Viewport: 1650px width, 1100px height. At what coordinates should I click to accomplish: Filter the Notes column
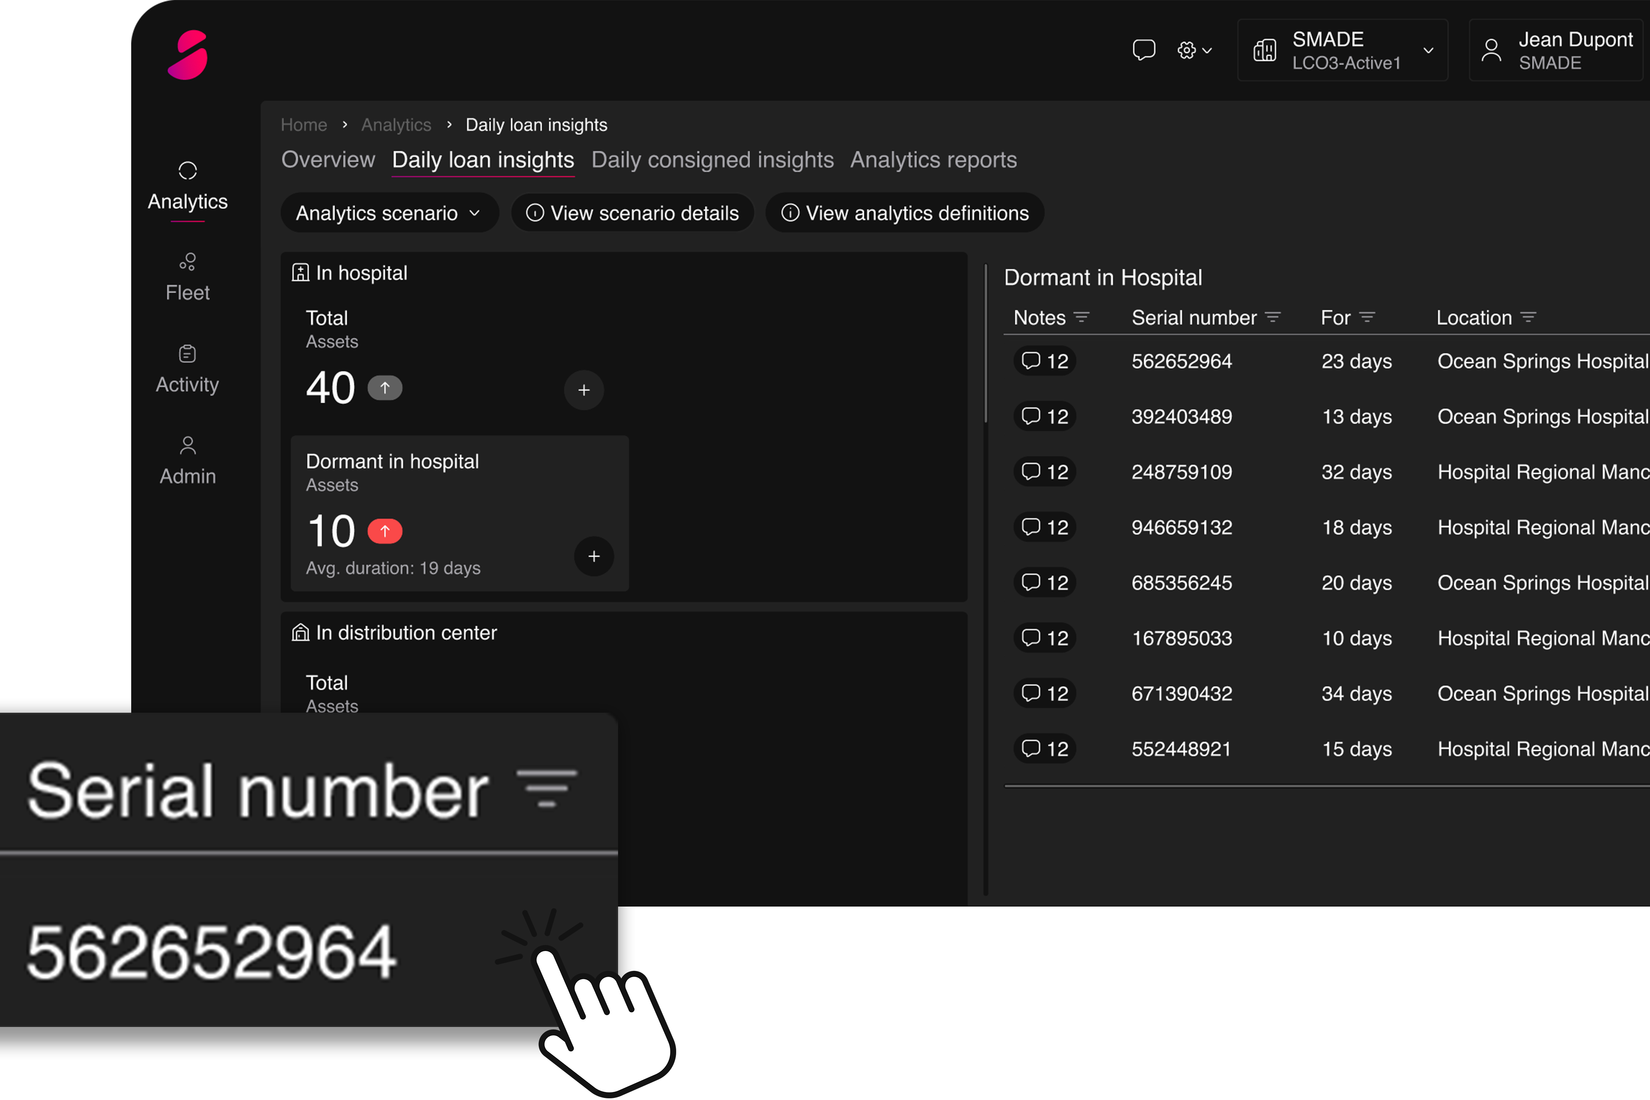point(1082,318)
